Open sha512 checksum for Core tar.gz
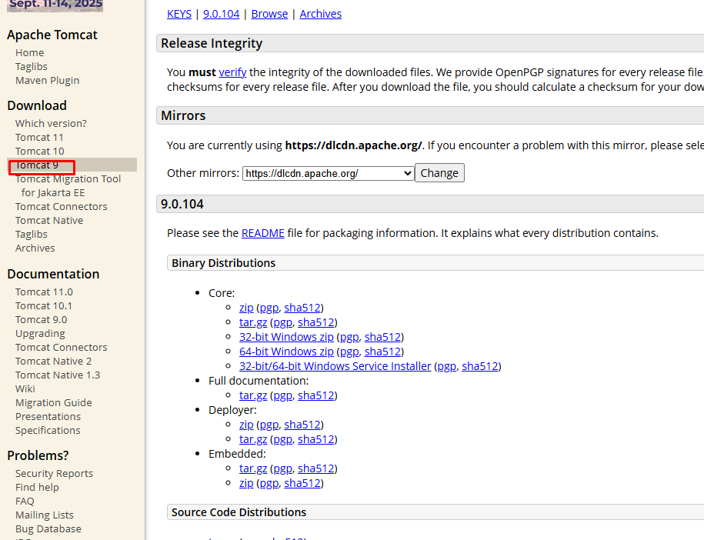This screenshot has width=704, height=540. click(316, 323)
